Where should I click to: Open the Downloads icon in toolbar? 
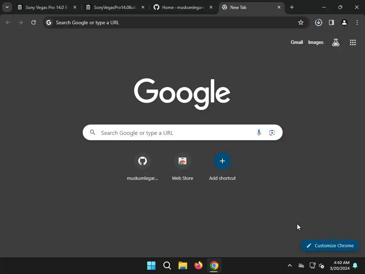(x=319, y=22)
